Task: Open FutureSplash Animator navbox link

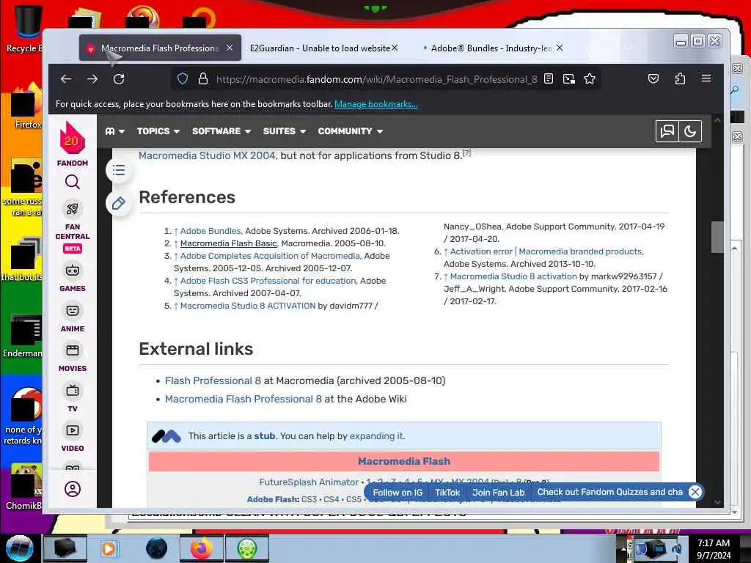Action: [x=309, y=482]
